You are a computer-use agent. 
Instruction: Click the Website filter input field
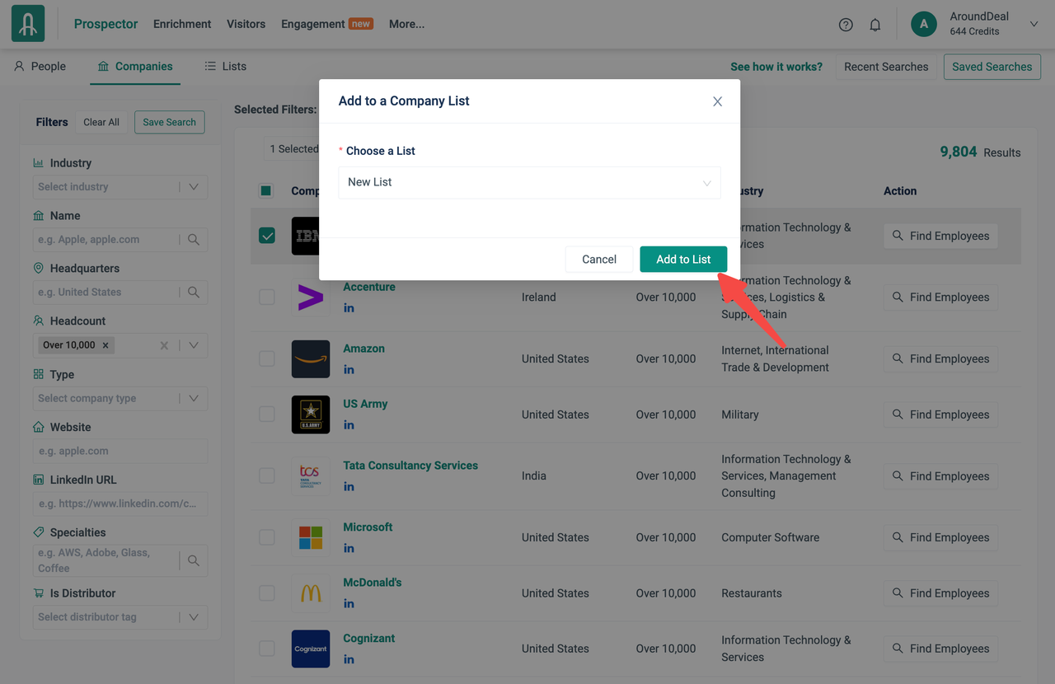(x=120, y=452)
